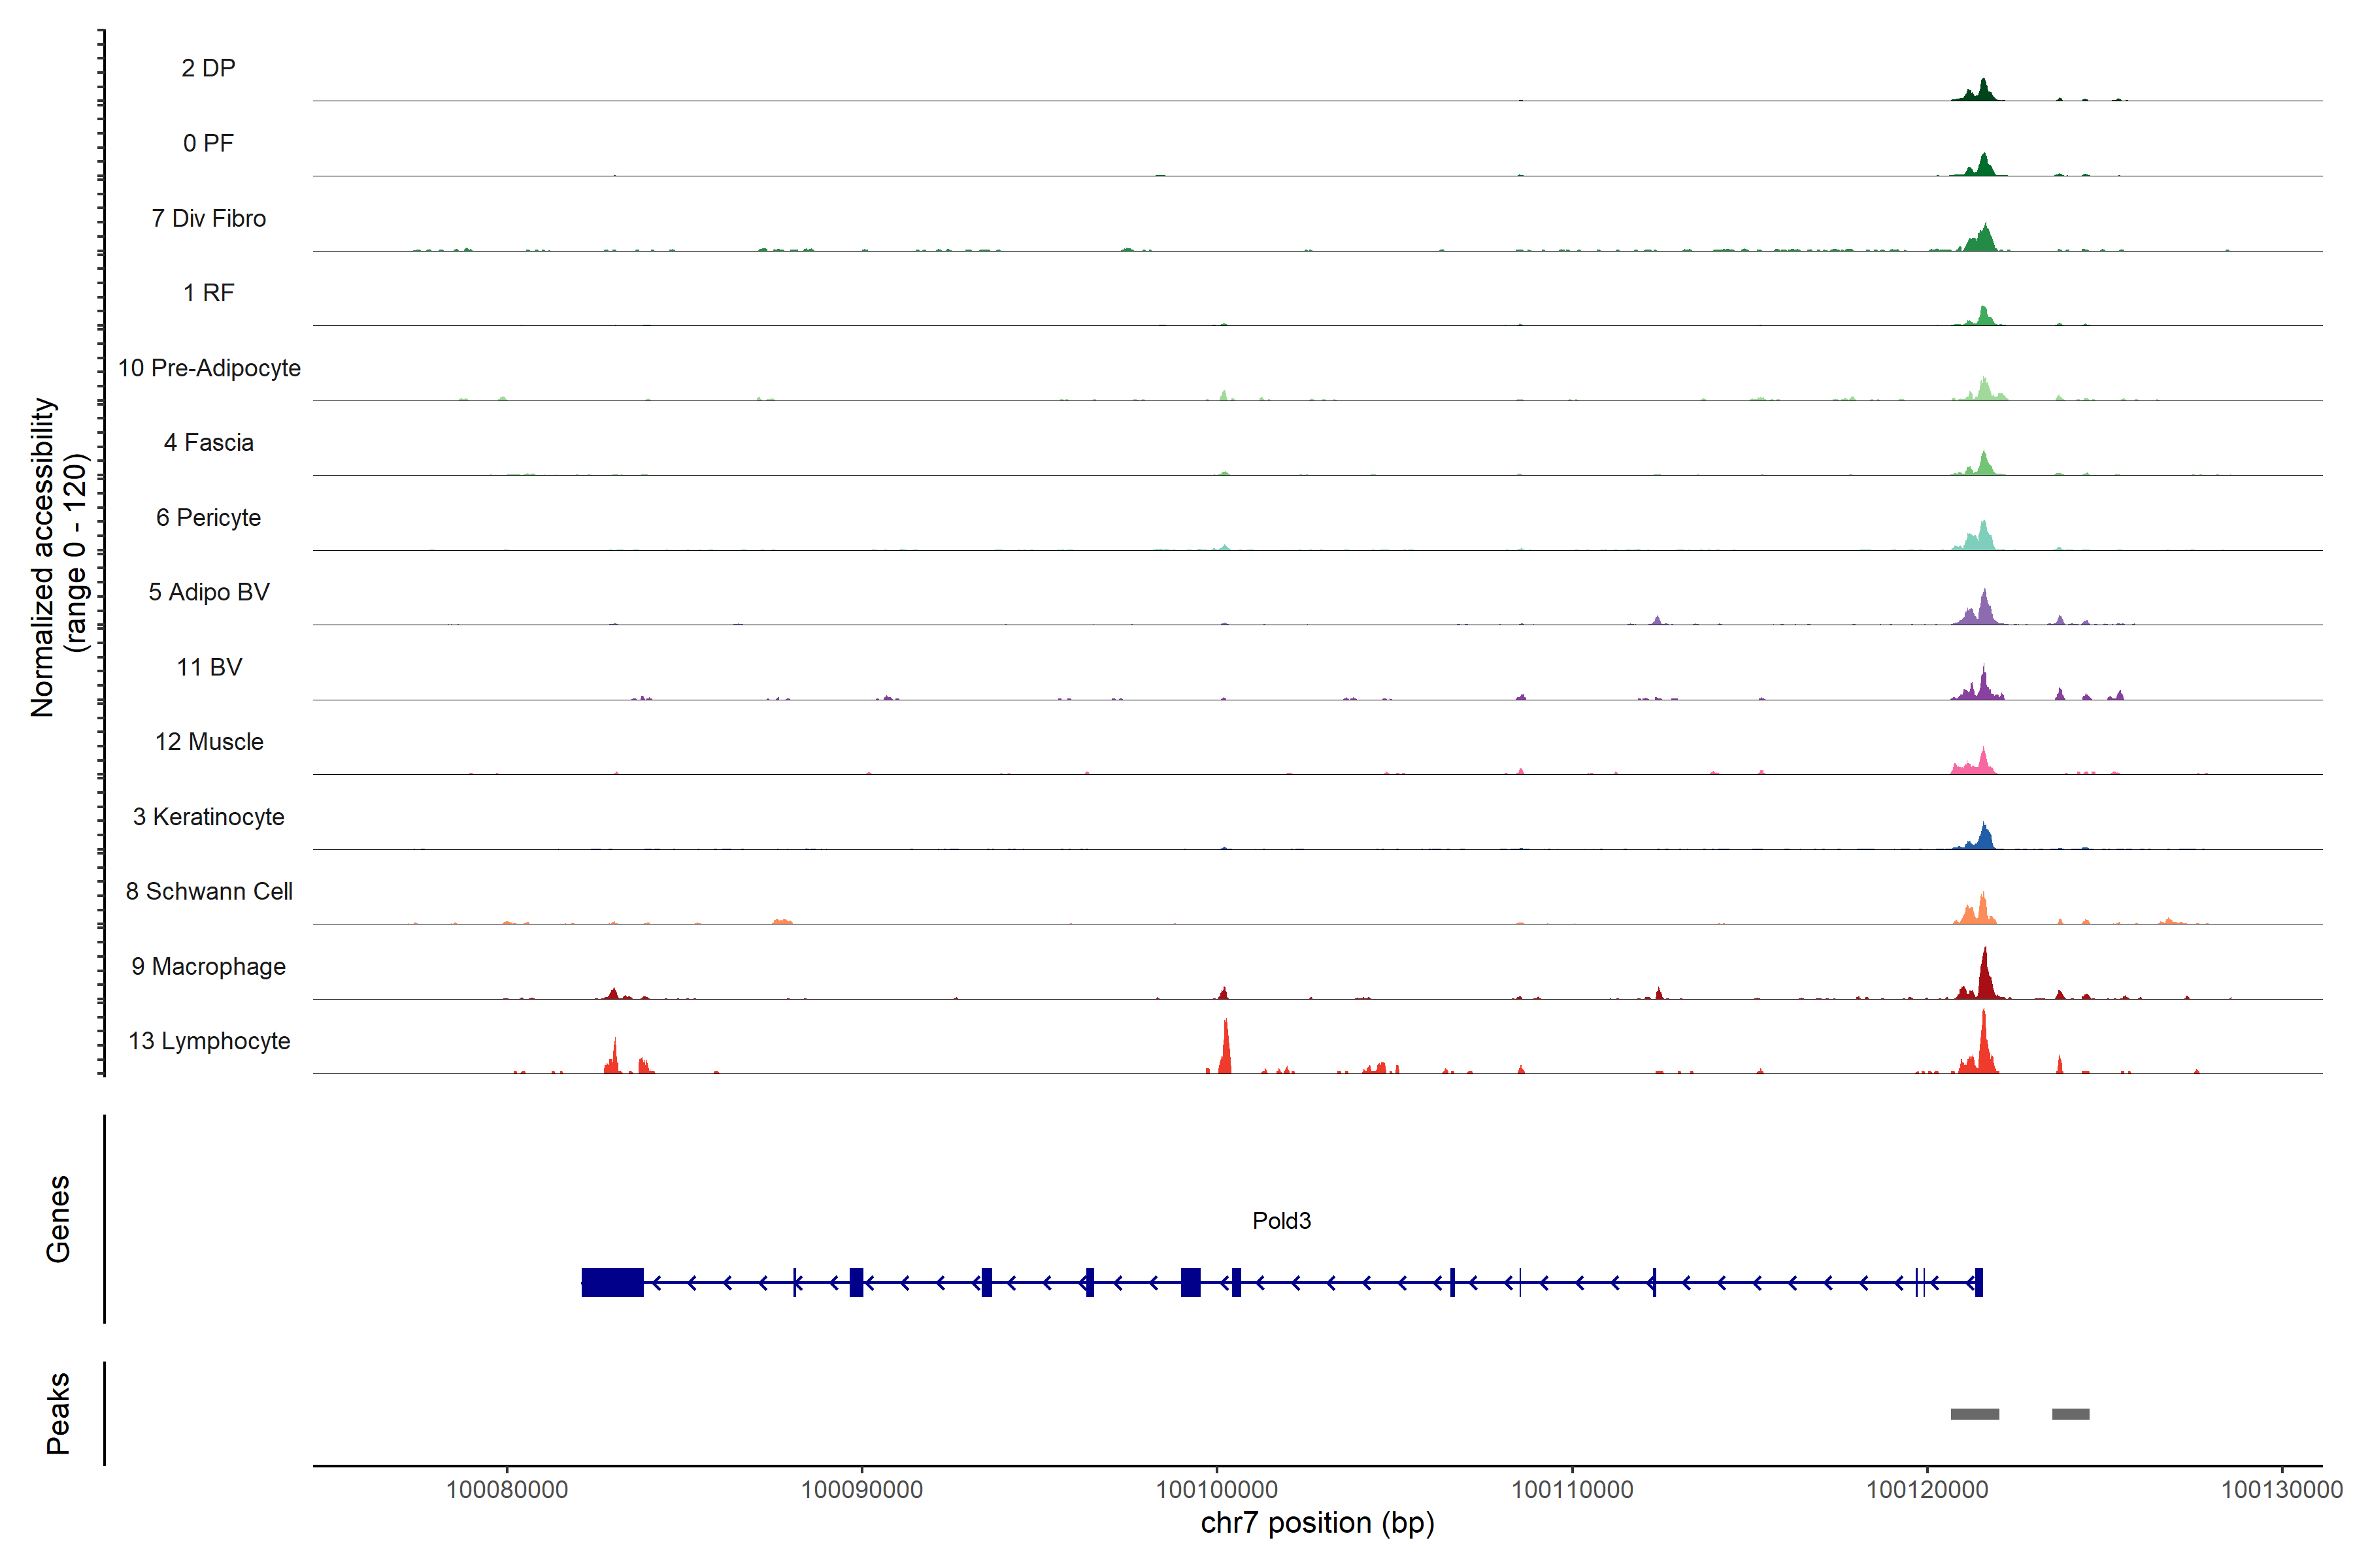Click the Peaks panel label
The image size is (2353, 1568).
(x=58, y=1413)
